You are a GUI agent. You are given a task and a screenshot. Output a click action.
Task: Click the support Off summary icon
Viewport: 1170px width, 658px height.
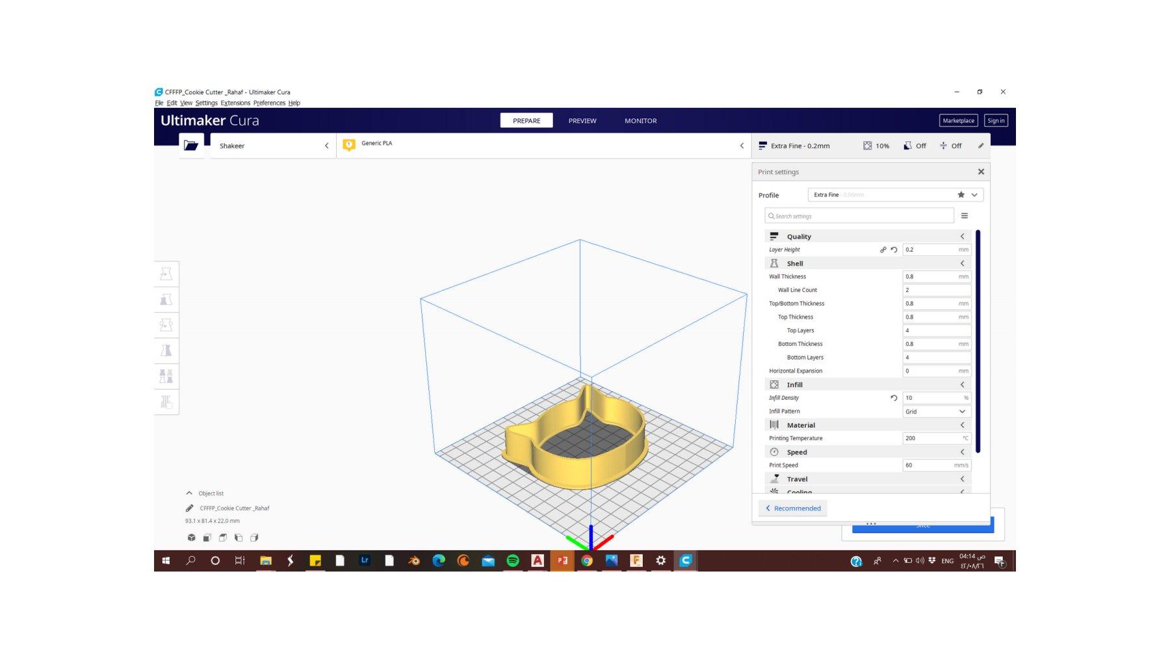click(x=907, y=146)
